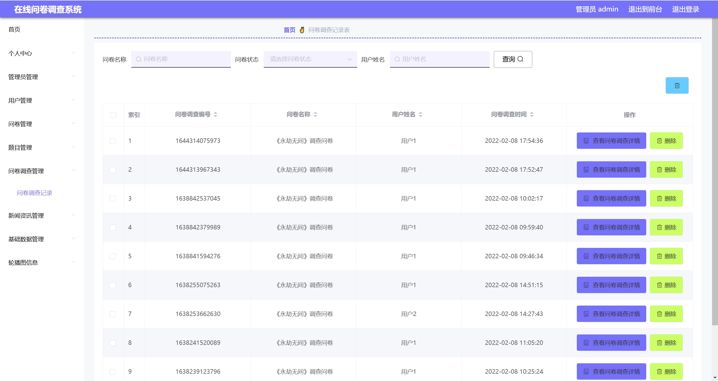
Task: Delete the record 1638241520089
Action: pyautogui.click(x=666, y=343)
